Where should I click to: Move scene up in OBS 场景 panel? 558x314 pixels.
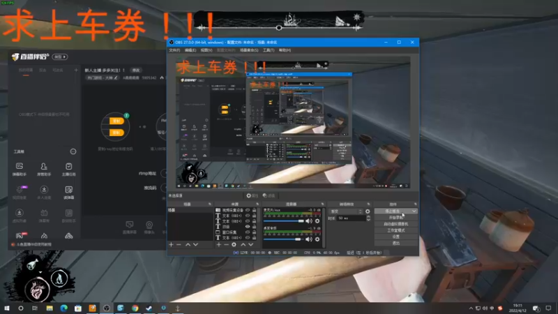[x=188, y=245]
